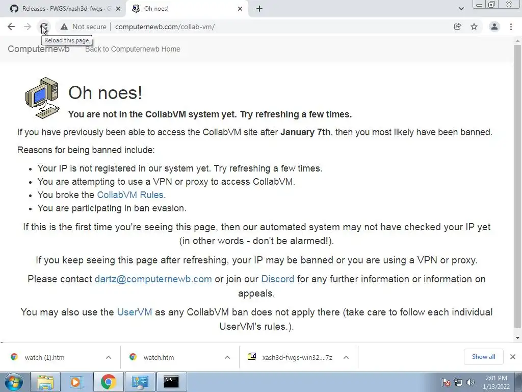Open a new tab with plus button
Image resolution: width=522 pixels, height=392 pixels.
point(259,9)
